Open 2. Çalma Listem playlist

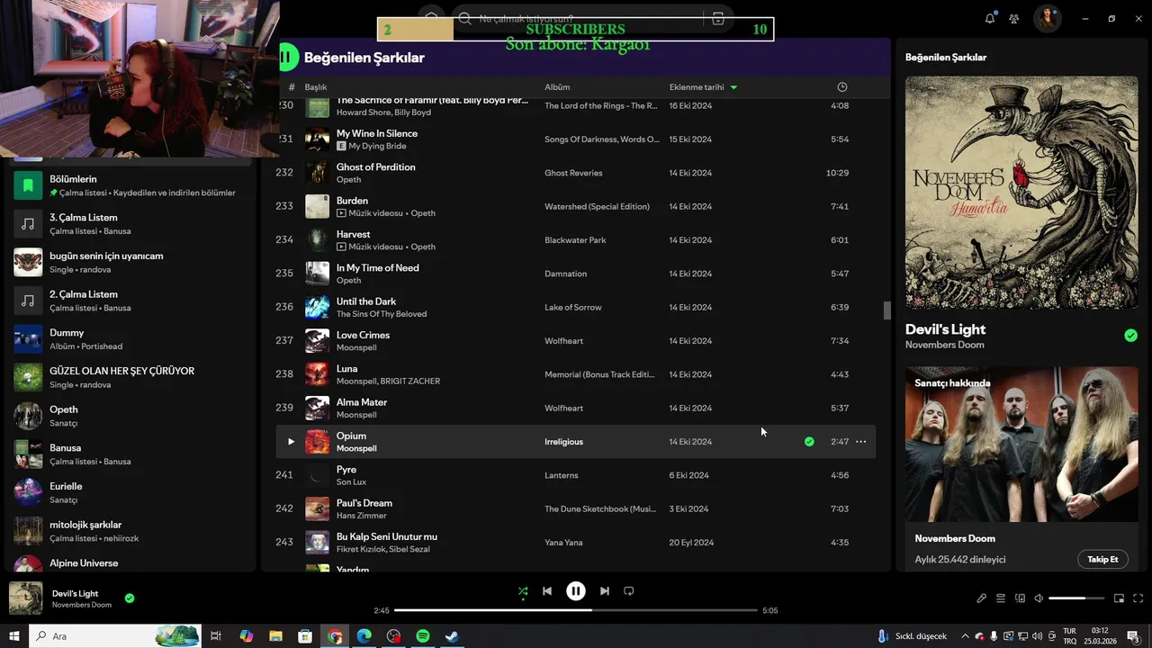[130, 301]
